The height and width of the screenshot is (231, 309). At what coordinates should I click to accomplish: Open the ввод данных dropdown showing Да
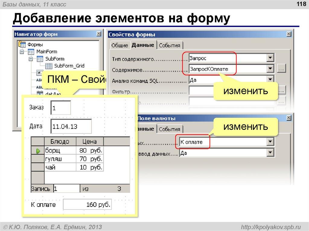coord(270,152)
